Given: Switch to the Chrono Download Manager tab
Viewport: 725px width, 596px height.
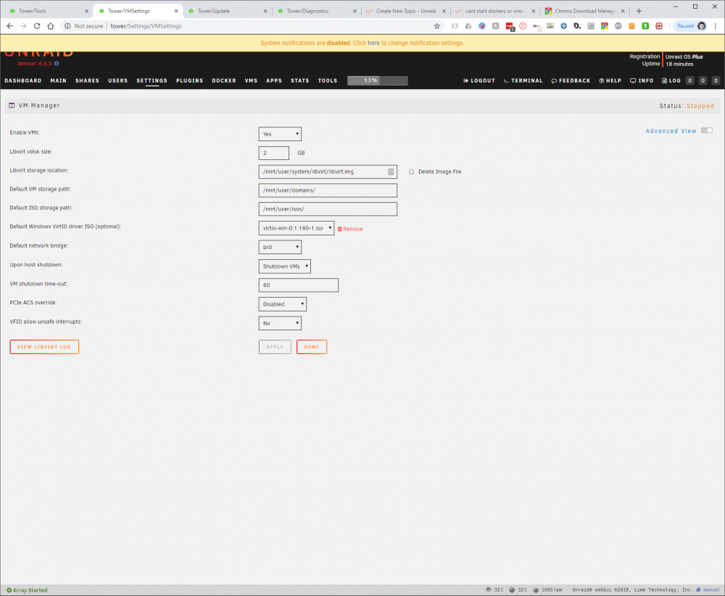Looking at the screenshot, I should [x=584, y=11].
